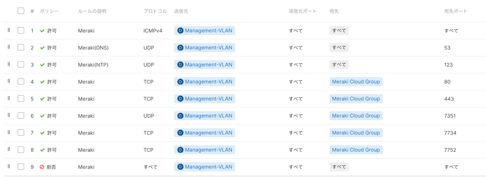Image resolution: width=486 pixels, height=177 pixels.
Task: Click the D icon in rule 5 source tag
Action: tap(180, 99)
